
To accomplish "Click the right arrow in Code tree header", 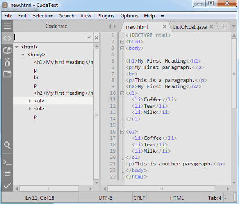I will 115,26.
